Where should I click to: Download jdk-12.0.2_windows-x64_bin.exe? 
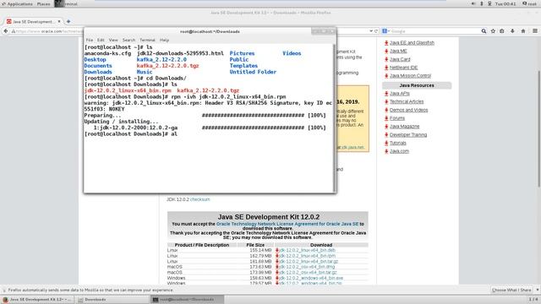click(x=311, y=278)
